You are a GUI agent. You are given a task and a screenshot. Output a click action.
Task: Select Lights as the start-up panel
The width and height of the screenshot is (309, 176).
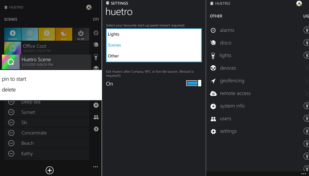click(x=113, y=34)
